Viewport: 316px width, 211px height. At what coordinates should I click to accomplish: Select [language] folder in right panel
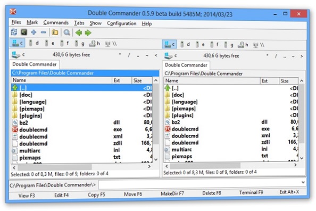click(x=231, y=102)
